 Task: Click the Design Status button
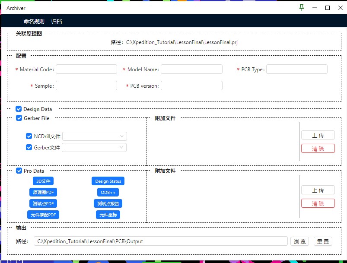[x=108, y=181]
